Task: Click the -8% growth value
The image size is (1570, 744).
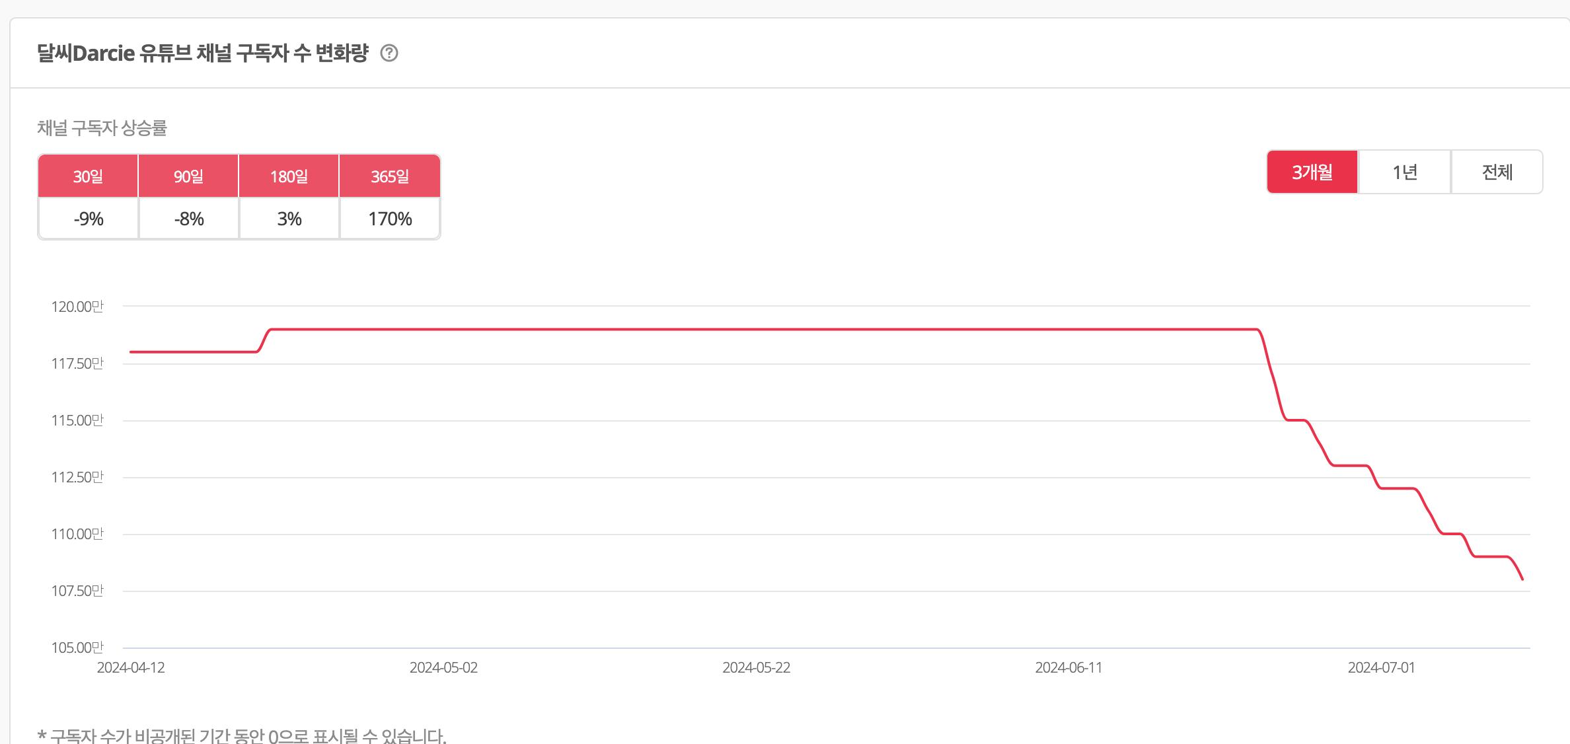Action: tap(188, 219)
